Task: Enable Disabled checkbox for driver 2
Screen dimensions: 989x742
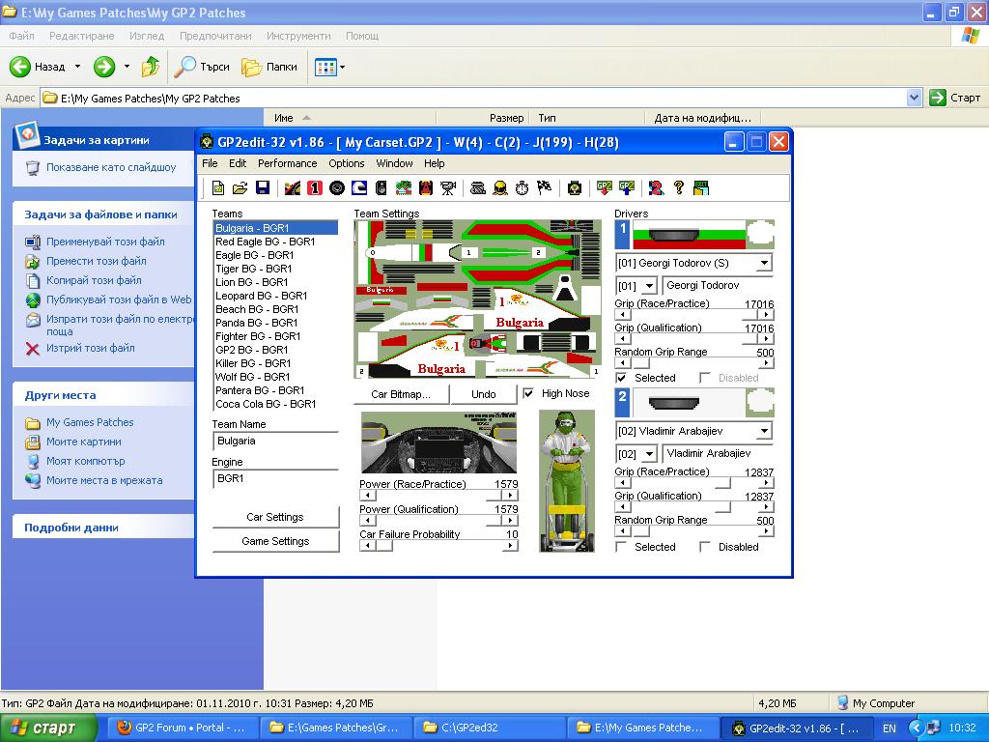Action: (705, 547)
